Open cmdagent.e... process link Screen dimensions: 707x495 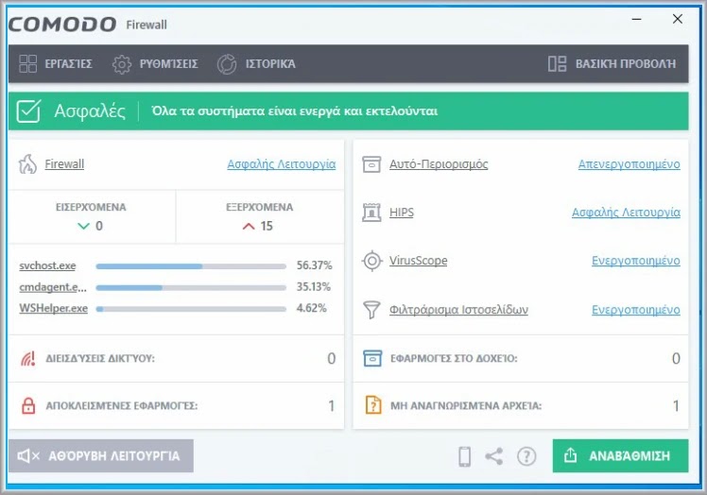tap(53, 287)
